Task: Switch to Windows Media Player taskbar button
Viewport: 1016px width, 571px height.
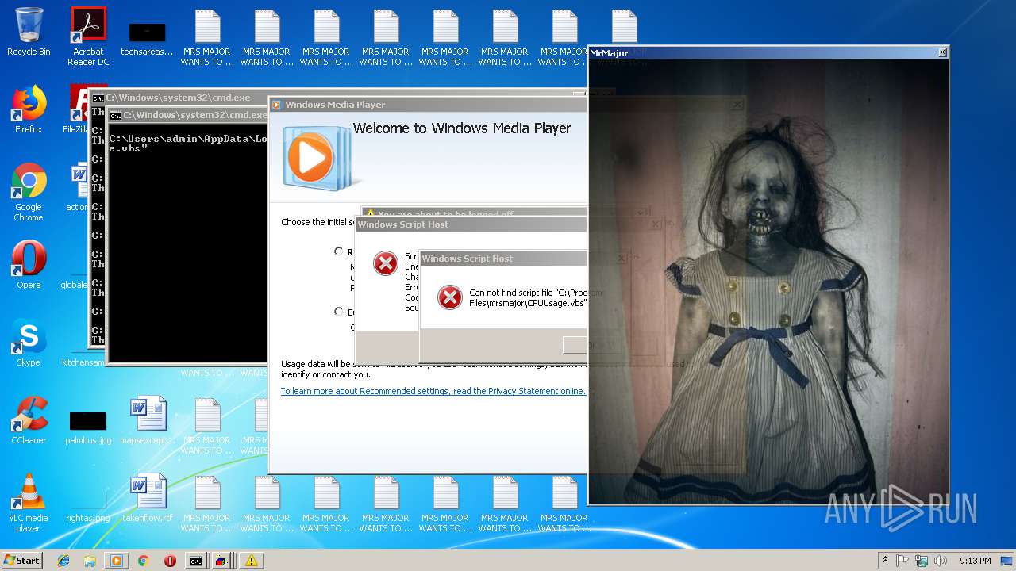Action: coord(116,561)
